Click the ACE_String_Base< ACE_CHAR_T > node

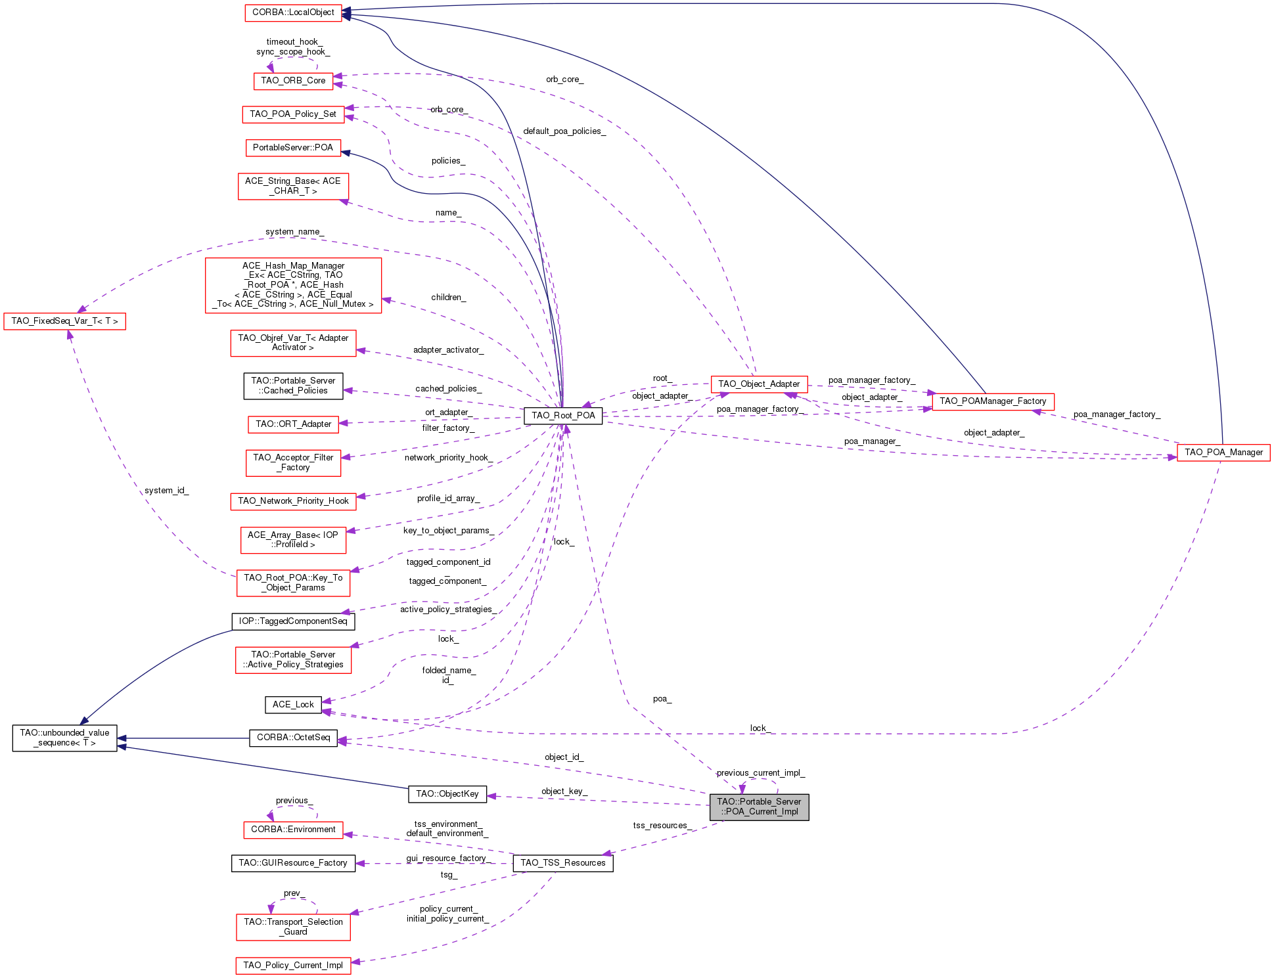click(293, 186)
